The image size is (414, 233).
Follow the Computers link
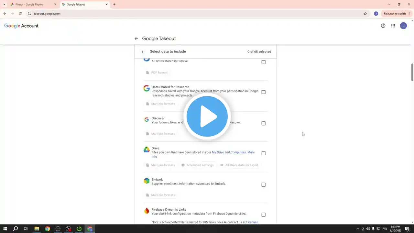pyautogui.click(x=238, y=152)
